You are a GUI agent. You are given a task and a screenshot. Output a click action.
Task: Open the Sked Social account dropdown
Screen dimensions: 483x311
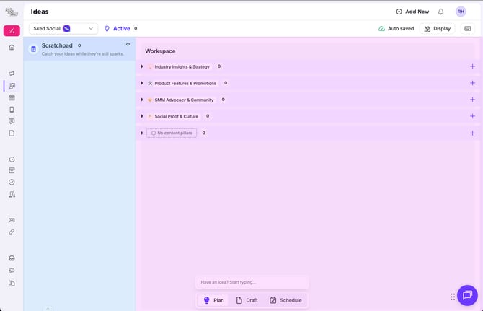pyautogui.click(x=63, y=29)
